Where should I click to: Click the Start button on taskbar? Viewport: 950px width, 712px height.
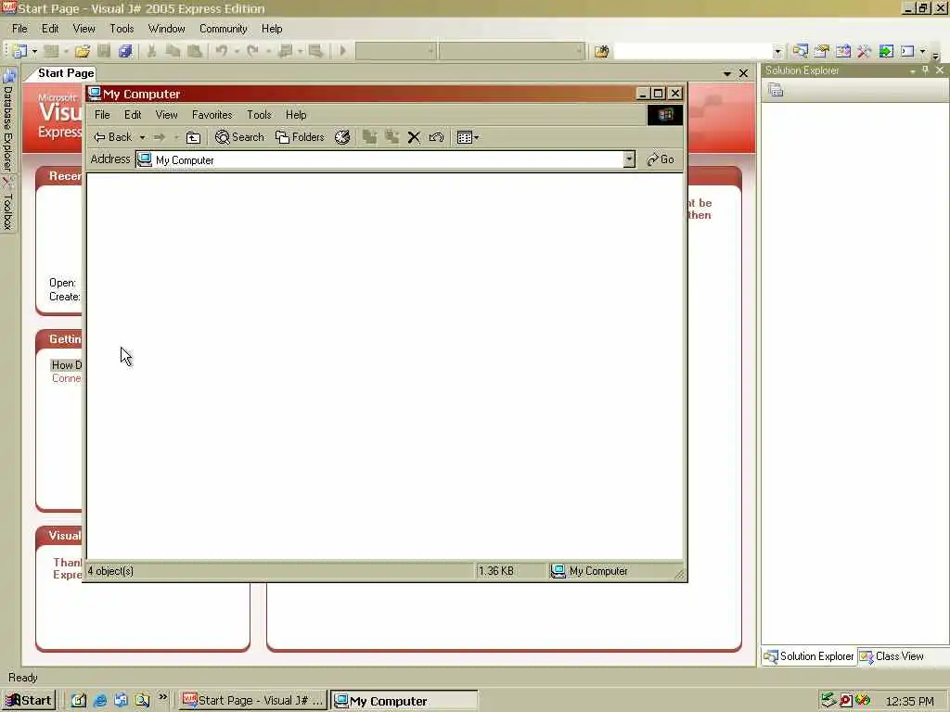29,701
